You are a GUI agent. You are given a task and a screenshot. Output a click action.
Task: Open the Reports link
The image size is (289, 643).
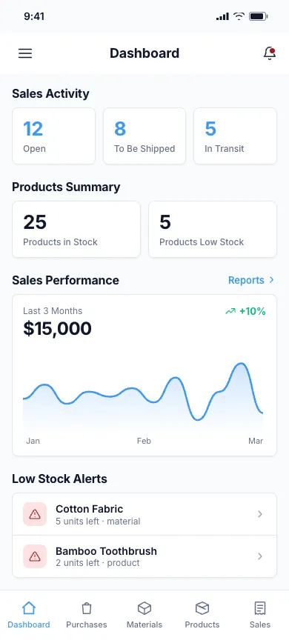(x=246, y=280)
